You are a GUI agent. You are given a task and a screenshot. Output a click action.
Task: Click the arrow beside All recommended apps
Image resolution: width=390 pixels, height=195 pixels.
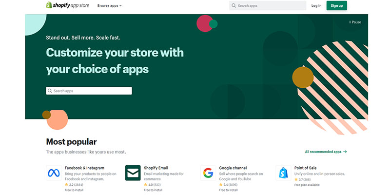click(x=345, y=152)
